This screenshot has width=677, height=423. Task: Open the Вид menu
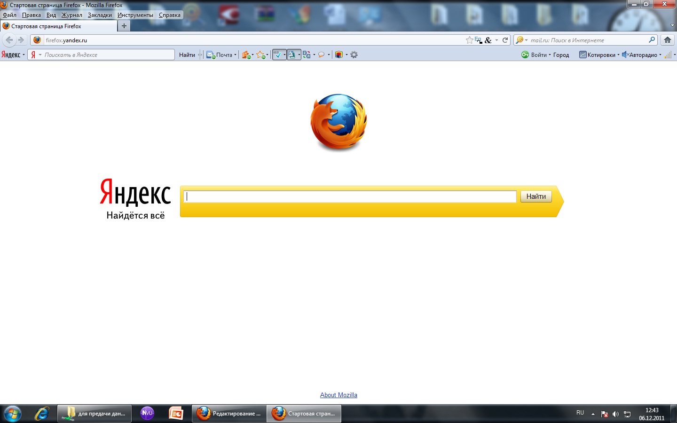(x=51, y=15)
